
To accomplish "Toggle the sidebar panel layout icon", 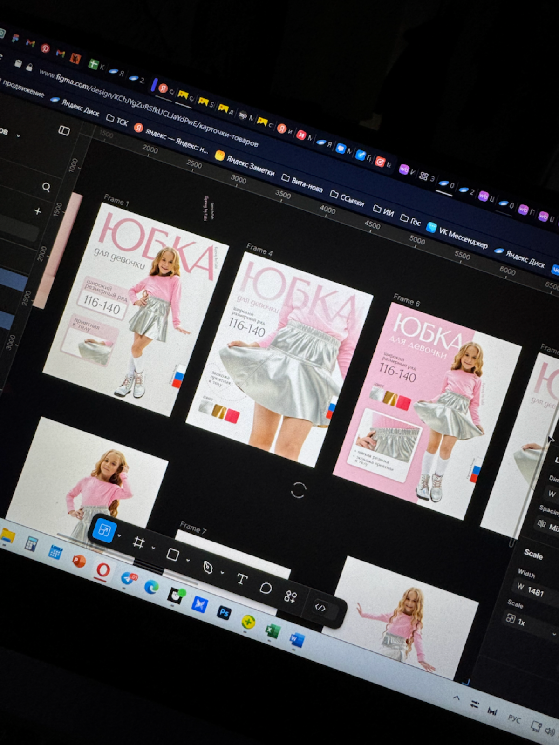I will (64, 131).
